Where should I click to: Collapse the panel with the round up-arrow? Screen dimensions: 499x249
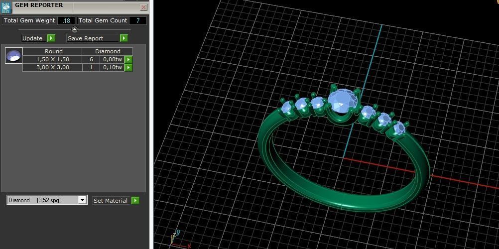[75, 29]
